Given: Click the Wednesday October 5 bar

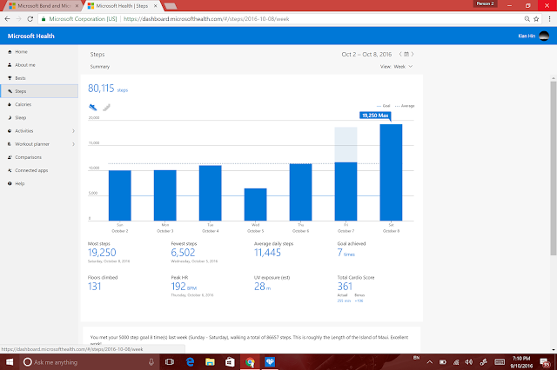Looking at the screenshot, I should [255, 204].
